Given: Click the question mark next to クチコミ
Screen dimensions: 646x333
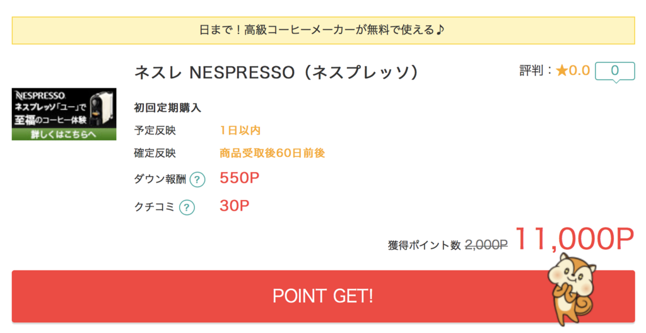Looking at the screenshot, I should tap(187, 207).
